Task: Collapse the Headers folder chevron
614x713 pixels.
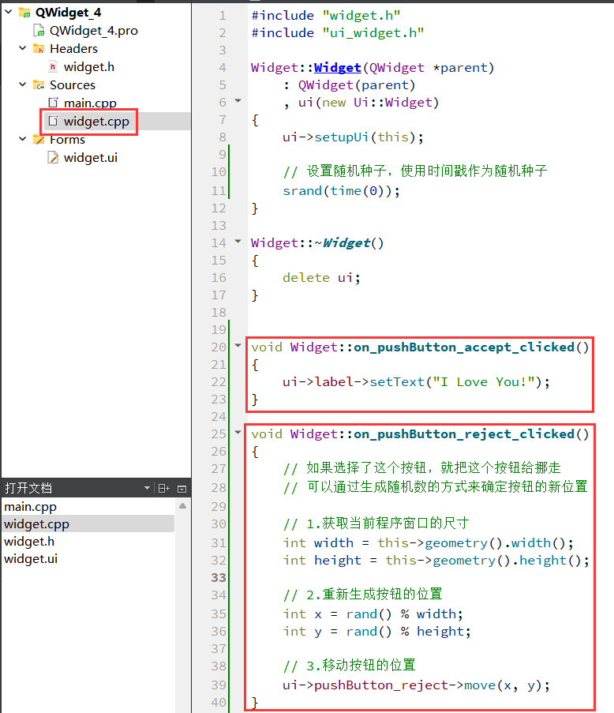Action: [23, 48]
